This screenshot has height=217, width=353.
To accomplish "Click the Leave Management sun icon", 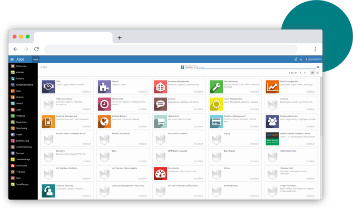I will 216,104.
